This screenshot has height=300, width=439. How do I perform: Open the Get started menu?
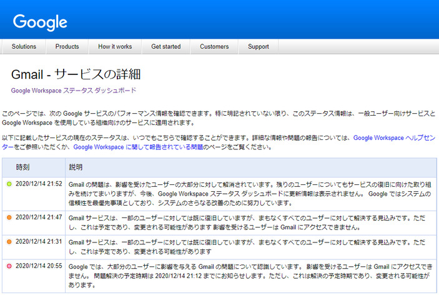coord(165,46)
